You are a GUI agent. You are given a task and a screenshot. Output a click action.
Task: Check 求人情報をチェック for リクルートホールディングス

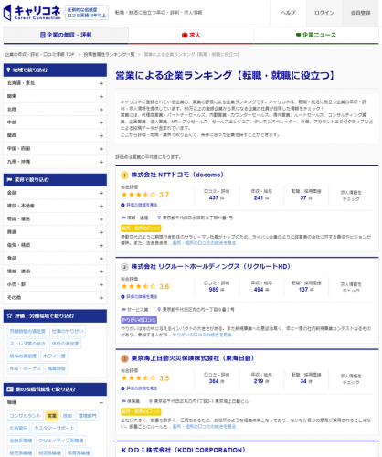(x=351, y=287)
